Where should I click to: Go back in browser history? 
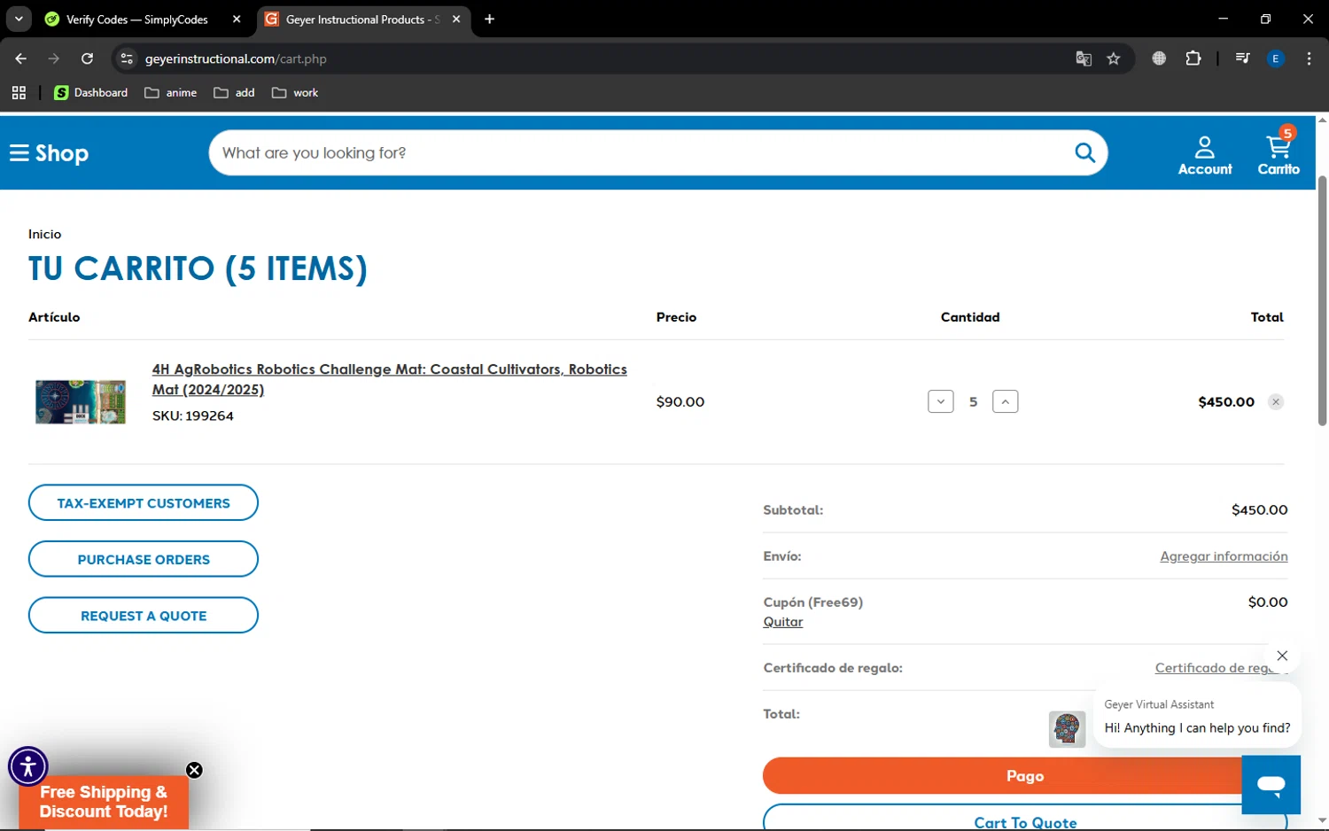[x=21, y=58]
